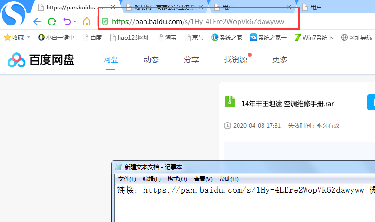Open the 找资源 navigation tab
The height and width of the screenshot is (222, 375).
click(x=236, y=60)
